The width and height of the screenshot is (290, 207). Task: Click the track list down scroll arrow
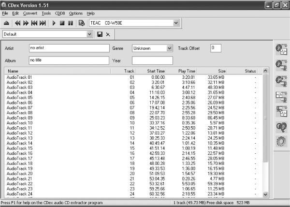pyautogui.click(x=265, y=194)
